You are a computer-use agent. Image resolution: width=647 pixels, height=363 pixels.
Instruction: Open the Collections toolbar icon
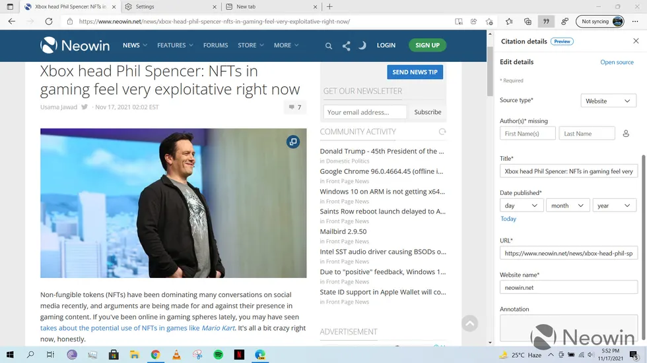click(528, 21)
